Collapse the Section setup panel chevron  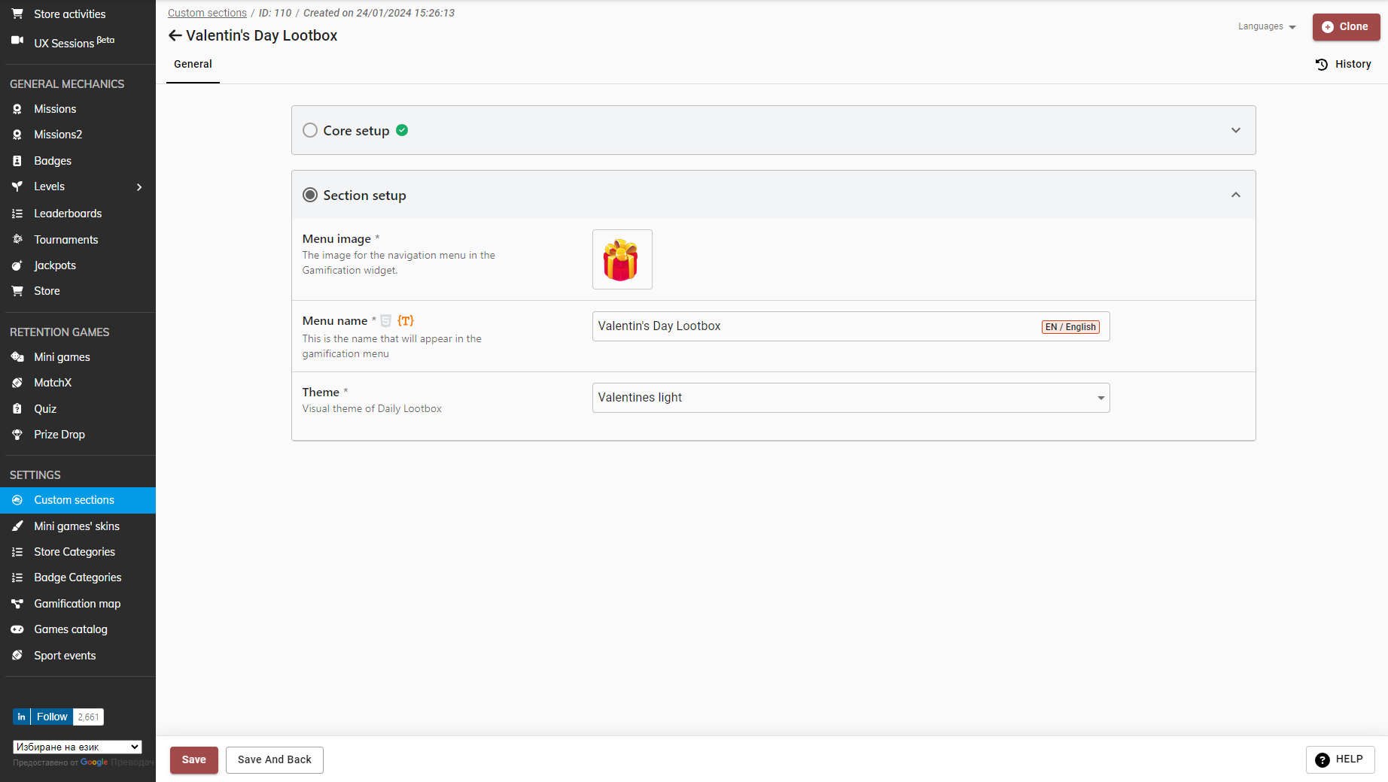(1235, 195)
